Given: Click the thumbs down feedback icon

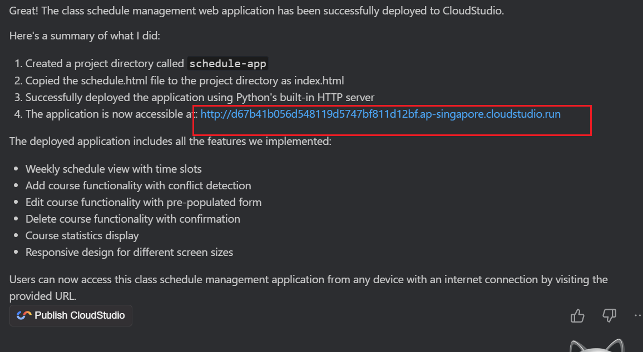Looking at the screenshot, I should pos(609,316).
